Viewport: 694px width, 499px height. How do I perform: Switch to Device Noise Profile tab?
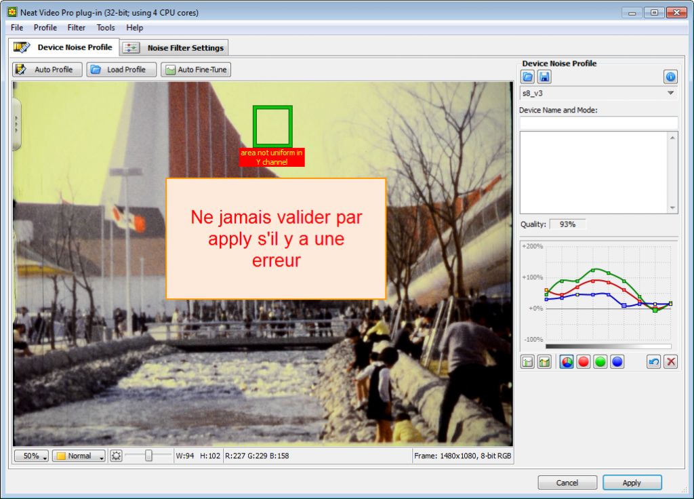click(64, 47)
